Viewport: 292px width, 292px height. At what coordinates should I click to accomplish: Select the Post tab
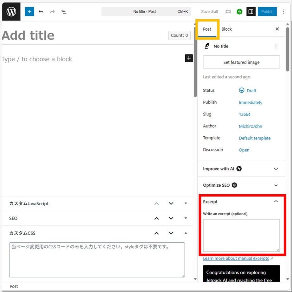pos(207,29)
